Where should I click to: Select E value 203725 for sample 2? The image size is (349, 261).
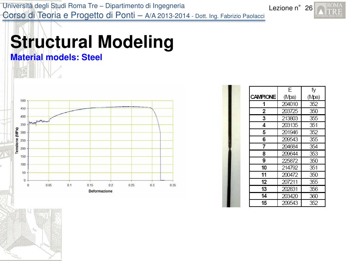click(x=290, y=111)
